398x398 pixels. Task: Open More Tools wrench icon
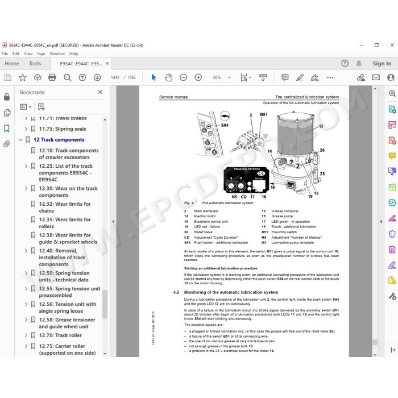(392, 296)
